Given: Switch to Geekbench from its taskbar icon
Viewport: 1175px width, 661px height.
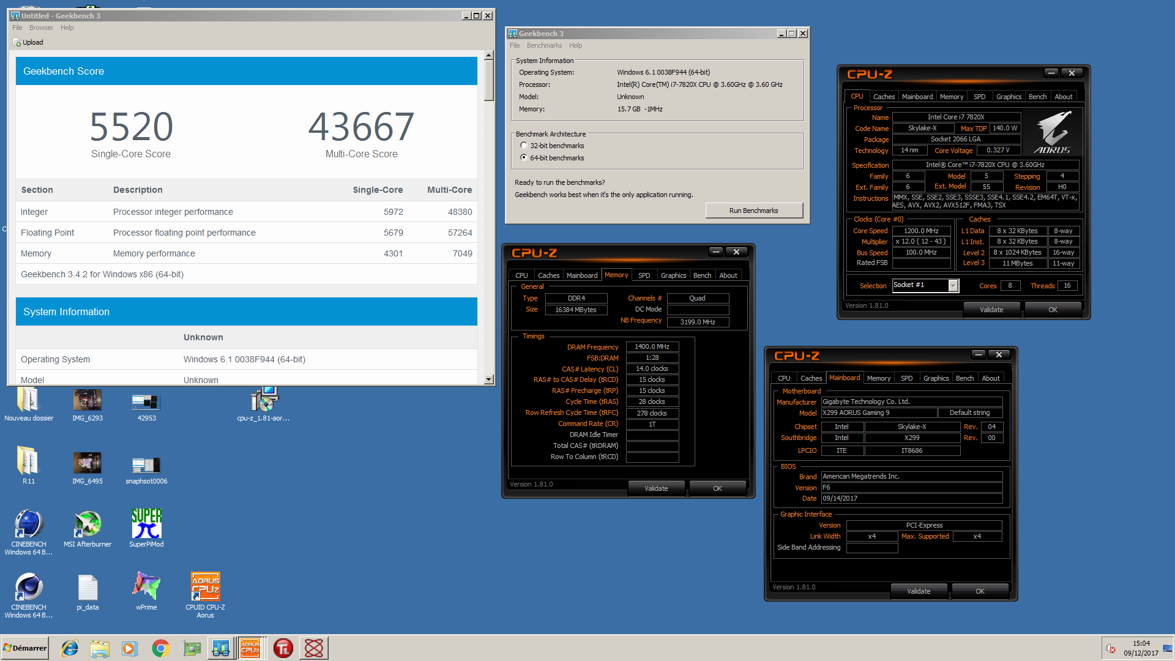Looking at the screenshot, I should (221, 648).
